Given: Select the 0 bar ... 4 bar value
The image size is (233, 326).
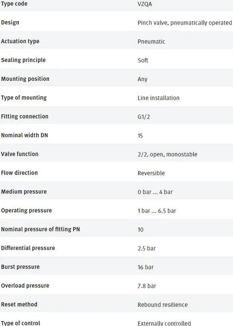Looking at the screenshot, I should [155, 192].
